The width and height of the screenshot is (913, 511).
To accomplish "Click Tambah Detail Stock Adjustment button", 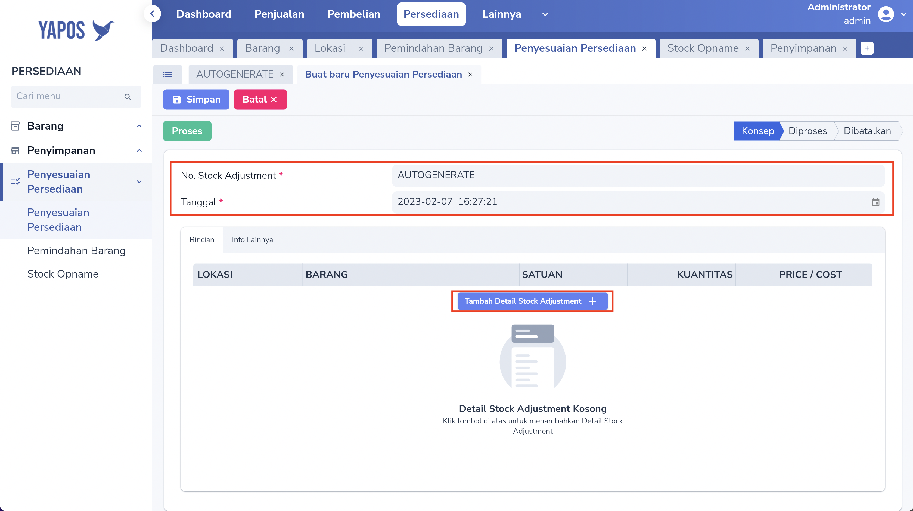I will click(x=532, y=301).
